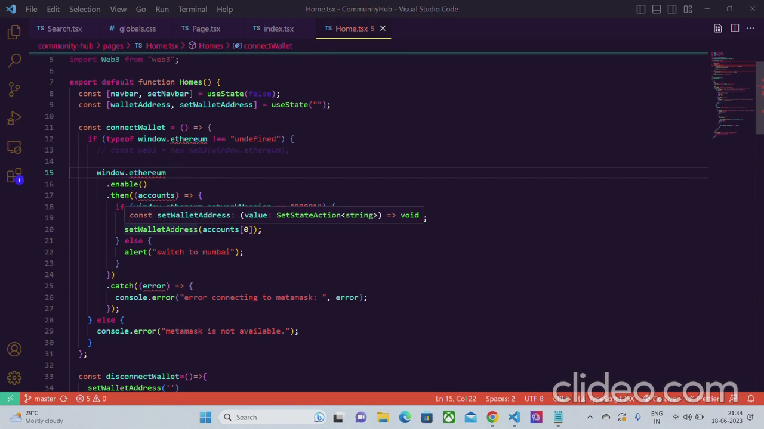Viewport: 764px width, 429px height.
Task: Open the Windows Start menu
Action: point(205,417)
